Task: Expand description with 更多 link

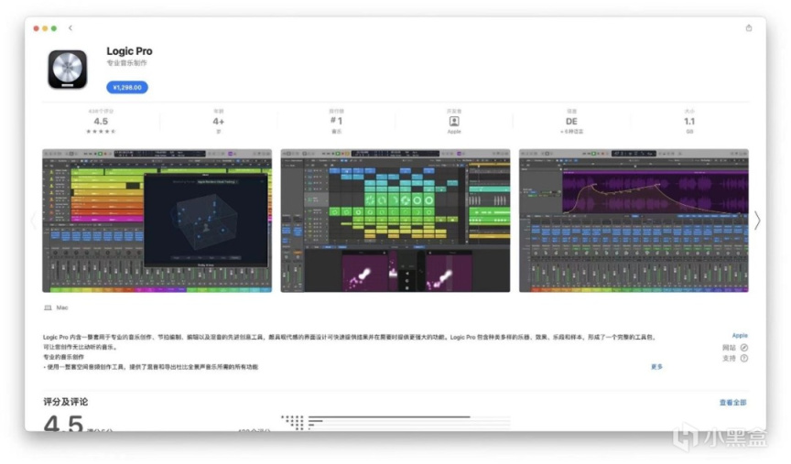Action: point(656,367)
